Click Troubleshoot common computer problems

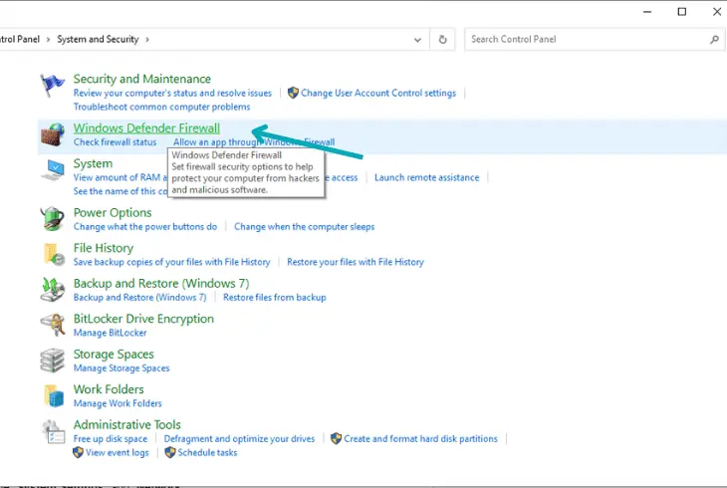click(x=161, y=107)
